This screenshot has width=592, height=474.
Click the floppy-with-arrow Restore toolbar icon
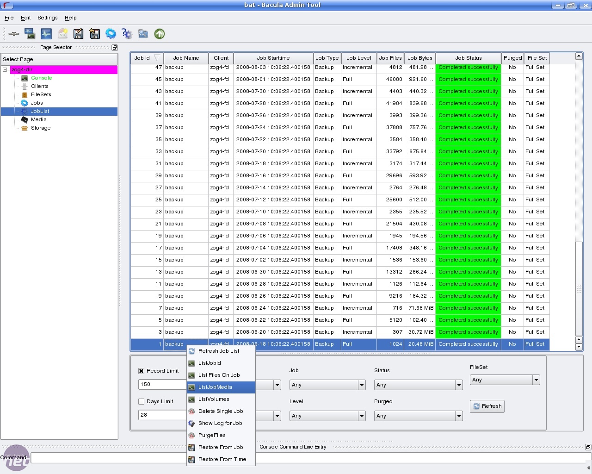tap(95, 34)
